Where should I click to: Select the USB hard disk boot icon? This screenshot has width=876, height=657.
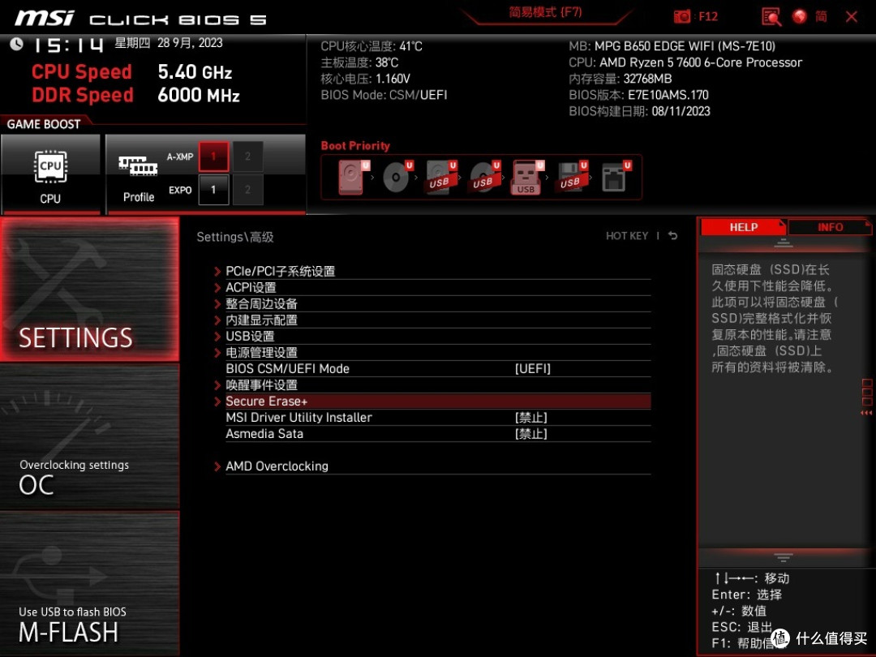(x=441, y=177)
